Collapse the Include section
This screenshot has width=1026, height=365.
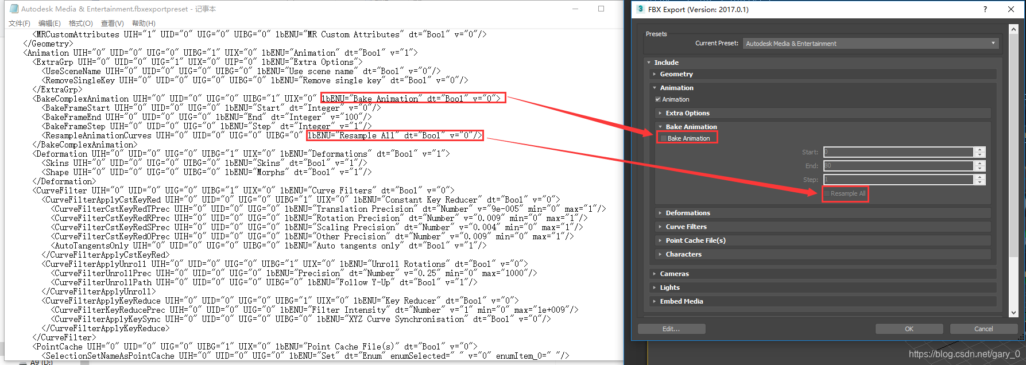tap(649, 63)
